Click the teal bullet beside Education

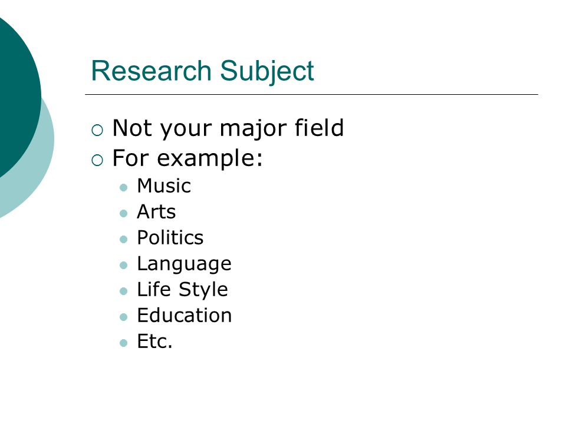(123, 317)
